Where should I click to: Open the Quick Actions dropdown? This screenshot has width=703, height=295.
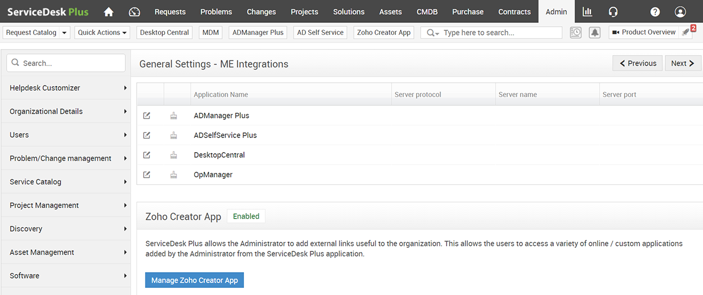click(x=102, y=33)
